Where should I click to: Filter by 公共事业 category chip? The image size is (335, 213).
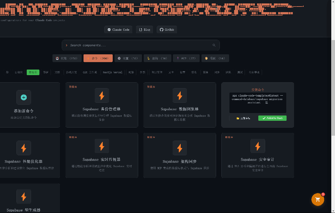coord(254,72)
